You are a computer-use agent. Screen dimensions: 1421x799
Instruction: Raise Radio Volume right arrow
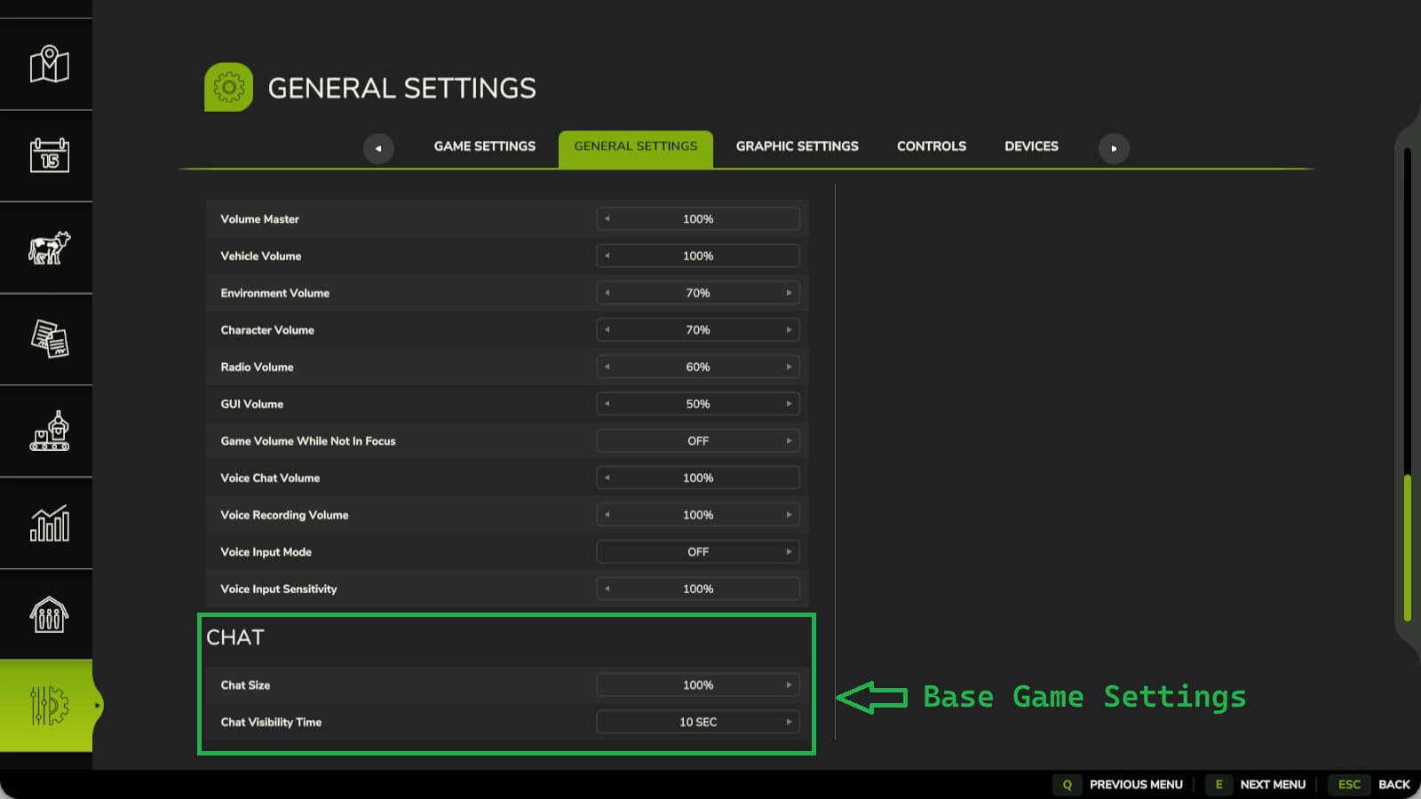tap(789, 367)
